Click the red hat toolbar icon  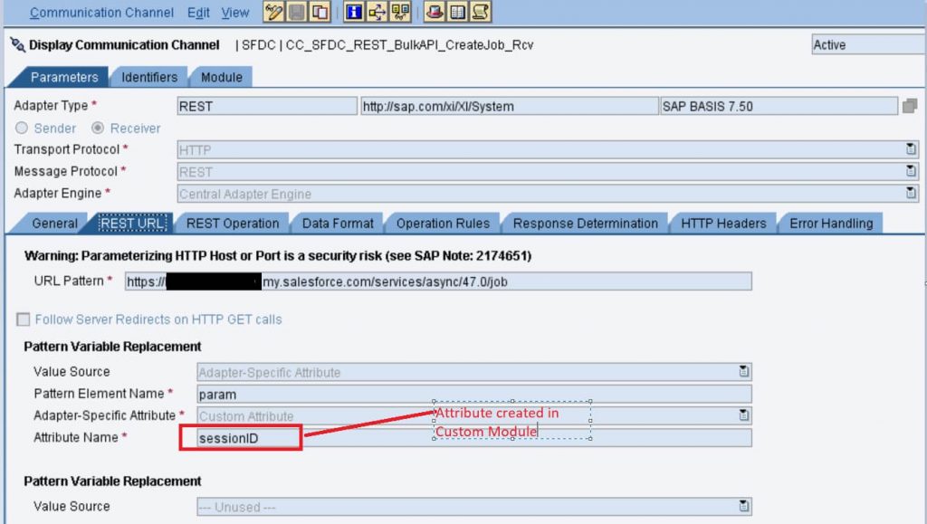(x=435, y=12)
